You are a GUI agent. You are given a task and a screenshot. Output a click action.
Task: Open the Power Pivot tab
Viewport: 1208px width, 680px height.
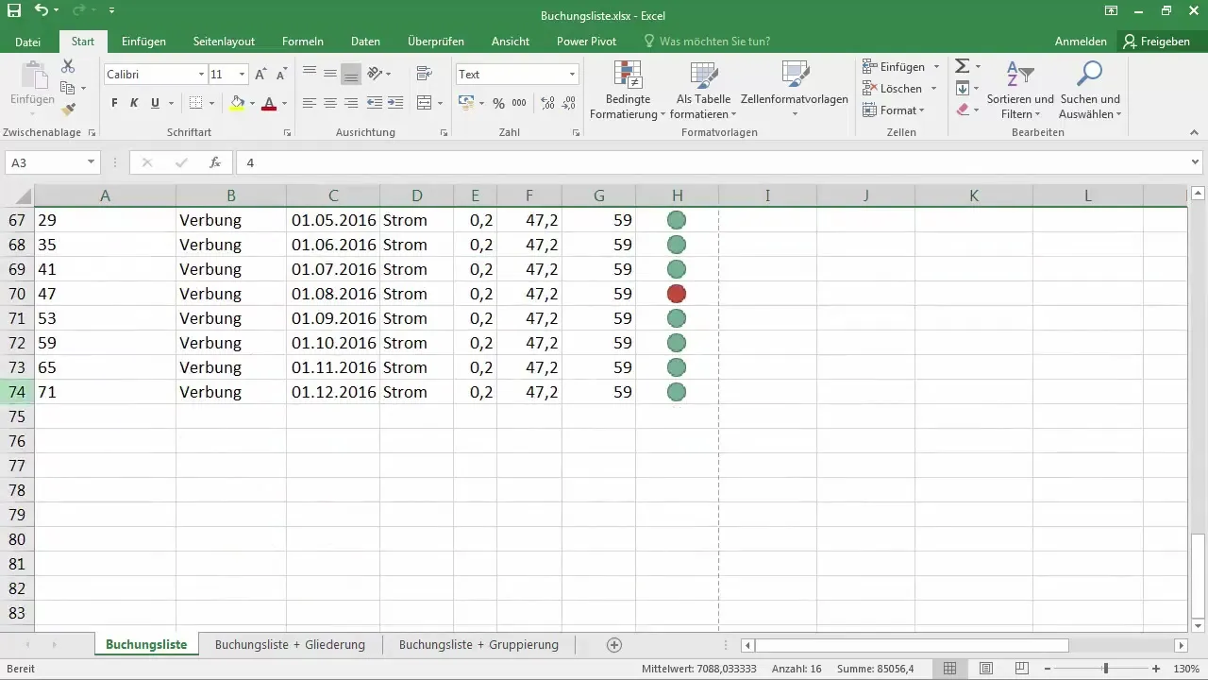click(x=587, y=42)
